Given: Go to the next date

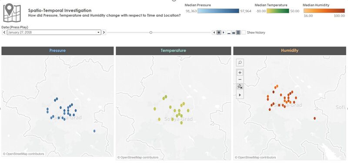Looking at the screenshot, I should (104, 32).
